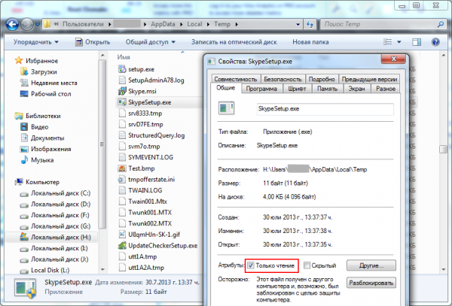
Task: Switch to the Общие tab
Action: point(225,88)
